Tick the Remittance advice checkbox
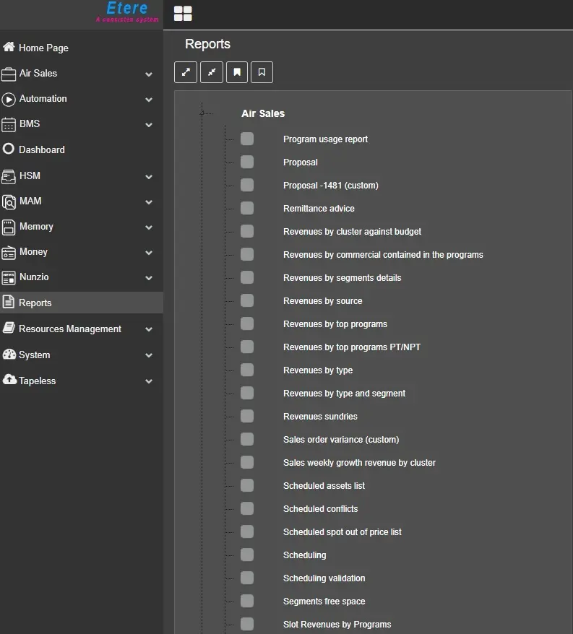 [x=247, y=209]
